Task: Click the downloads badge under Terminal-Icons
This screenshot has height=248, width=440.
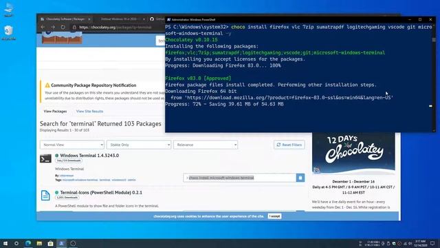Action: tap(67, 198)
